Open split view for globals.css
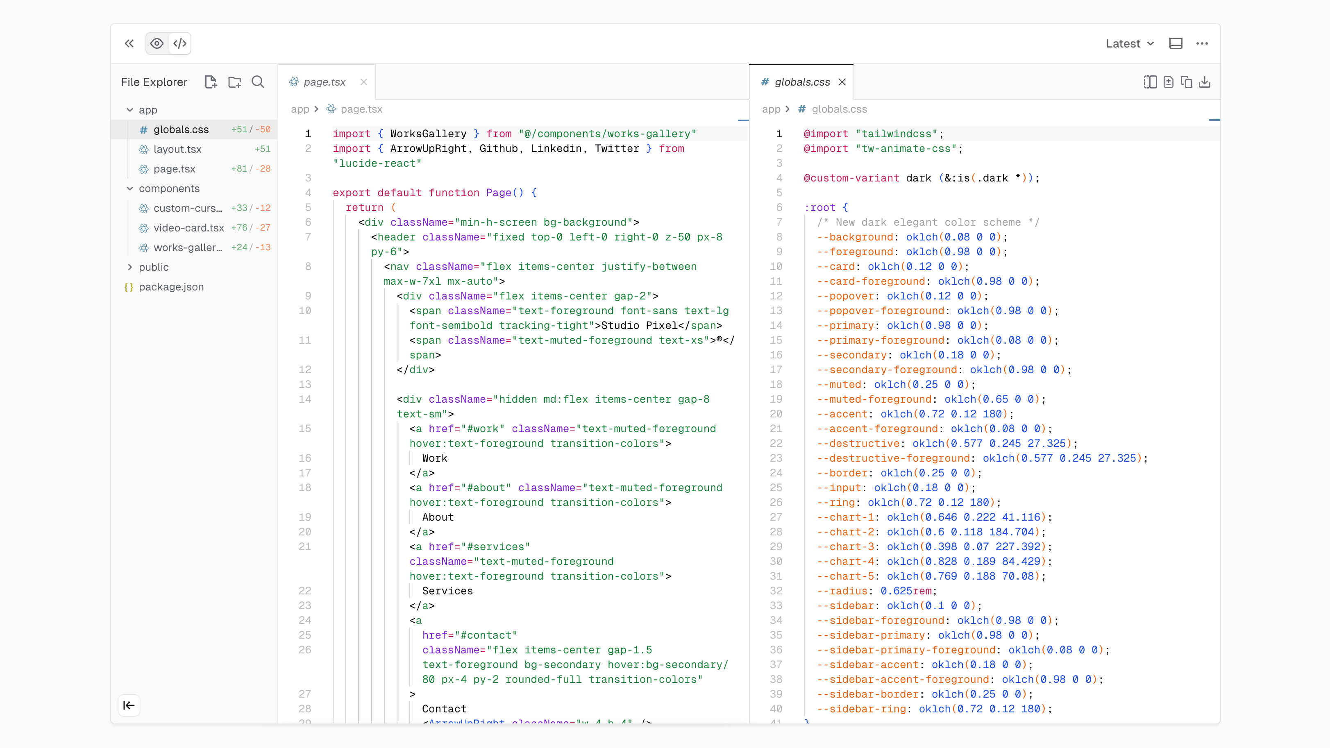The image size is (1330, 748). pos(1150,82)
